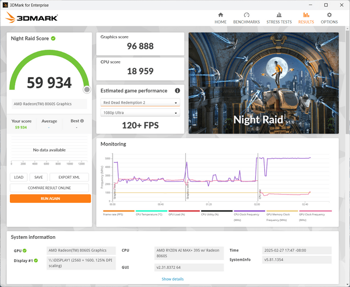Viewport: 350px width, 287px height.
Task: Switch to the HOME tab label
Action: click(220, 22)
